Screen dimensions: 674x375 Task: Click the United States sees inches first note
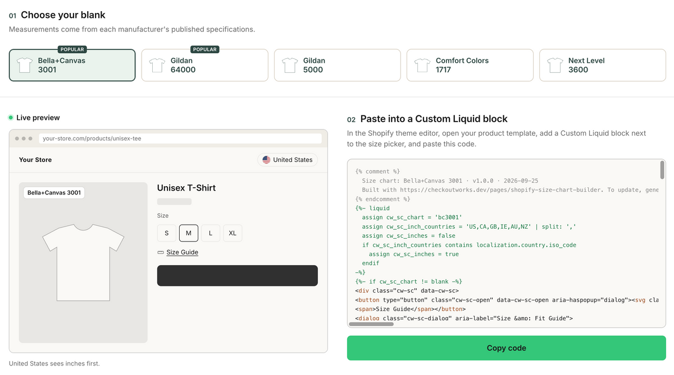tap(54, 364)
